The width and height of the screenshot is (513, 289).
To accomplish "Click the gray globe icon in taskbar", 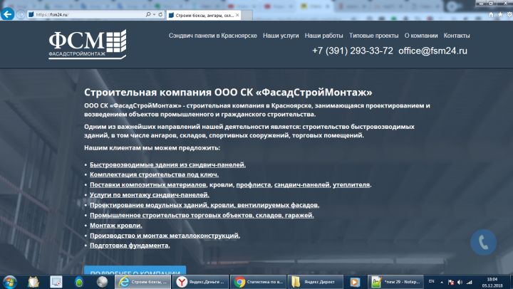I will [102, 282].
